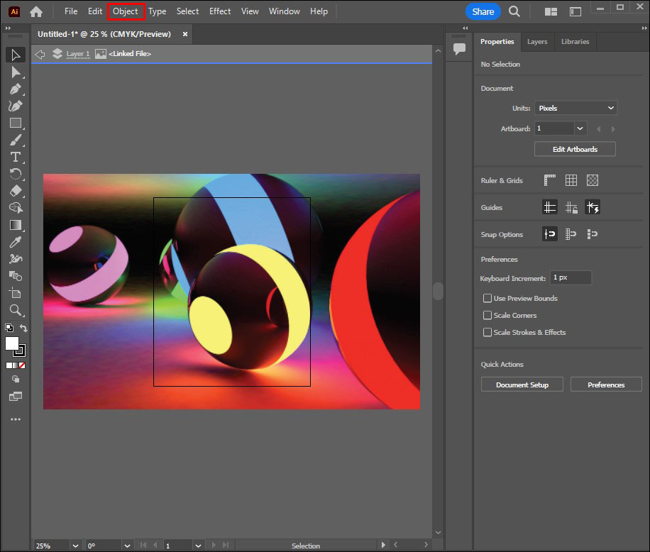Open the Object menu

[126, 11]
